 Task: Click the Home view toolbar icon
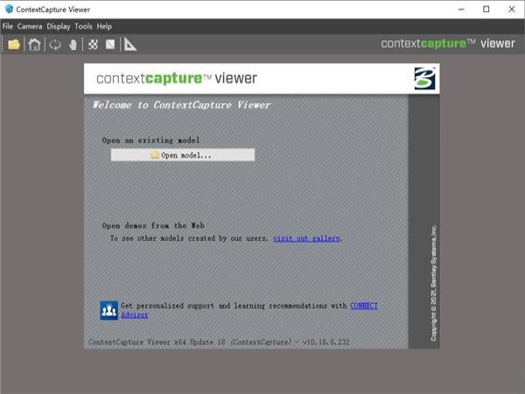[34, 45]
